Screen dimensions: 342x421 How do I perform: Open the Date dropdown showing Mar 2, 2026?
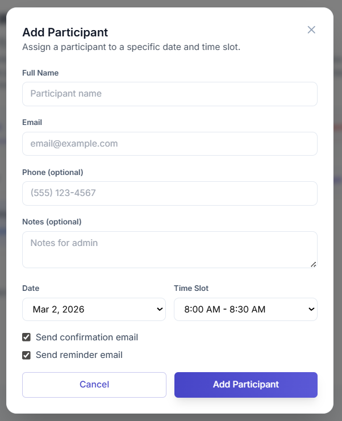(94, 310)
